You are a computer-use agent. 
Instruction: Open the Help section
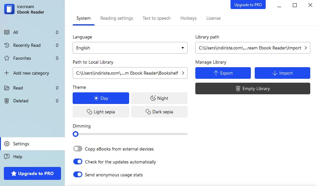33,157
